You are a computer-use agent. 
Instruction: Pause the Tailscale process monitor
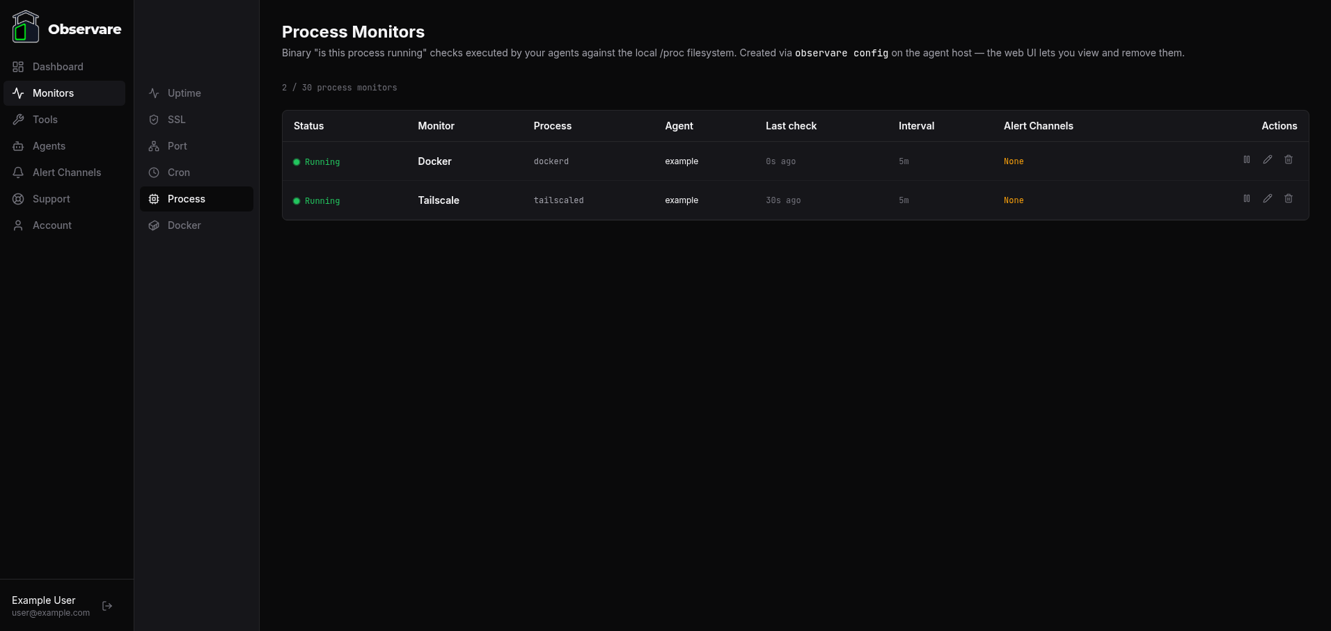[x=1246, y=198]
